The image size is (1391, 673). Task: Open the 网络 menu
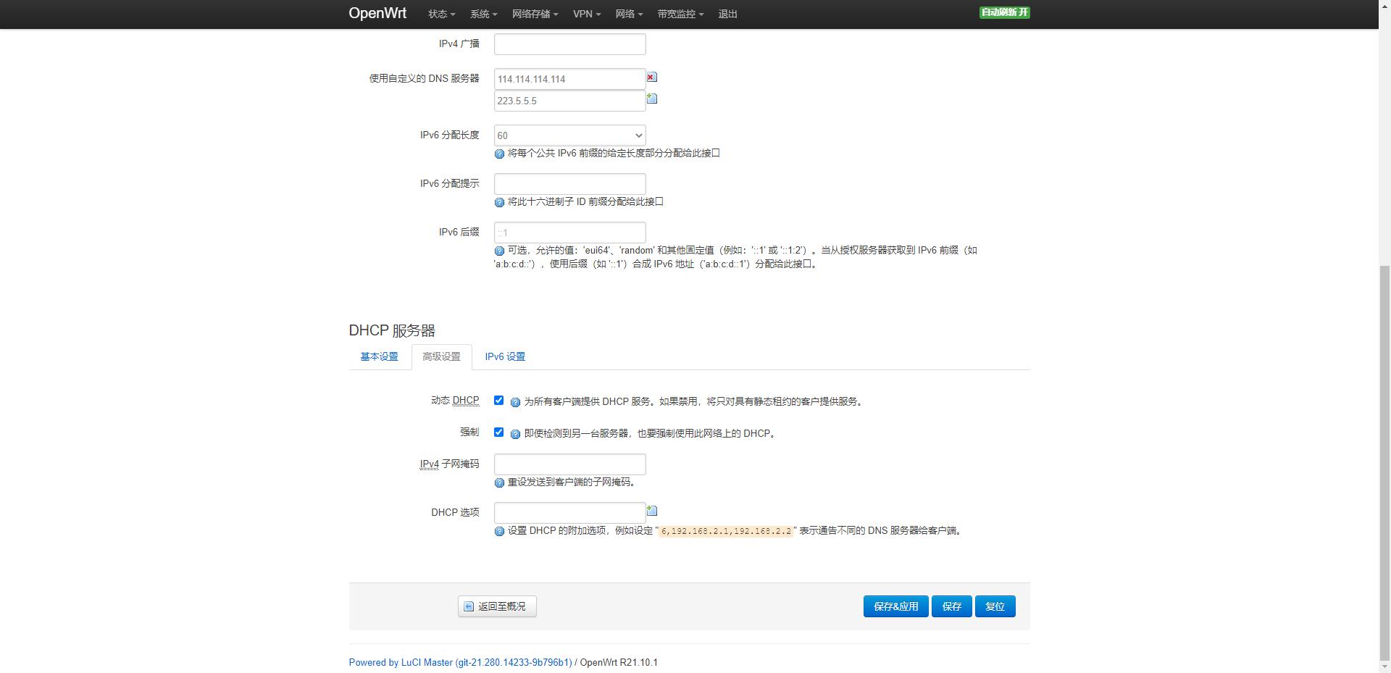(629, 14)
